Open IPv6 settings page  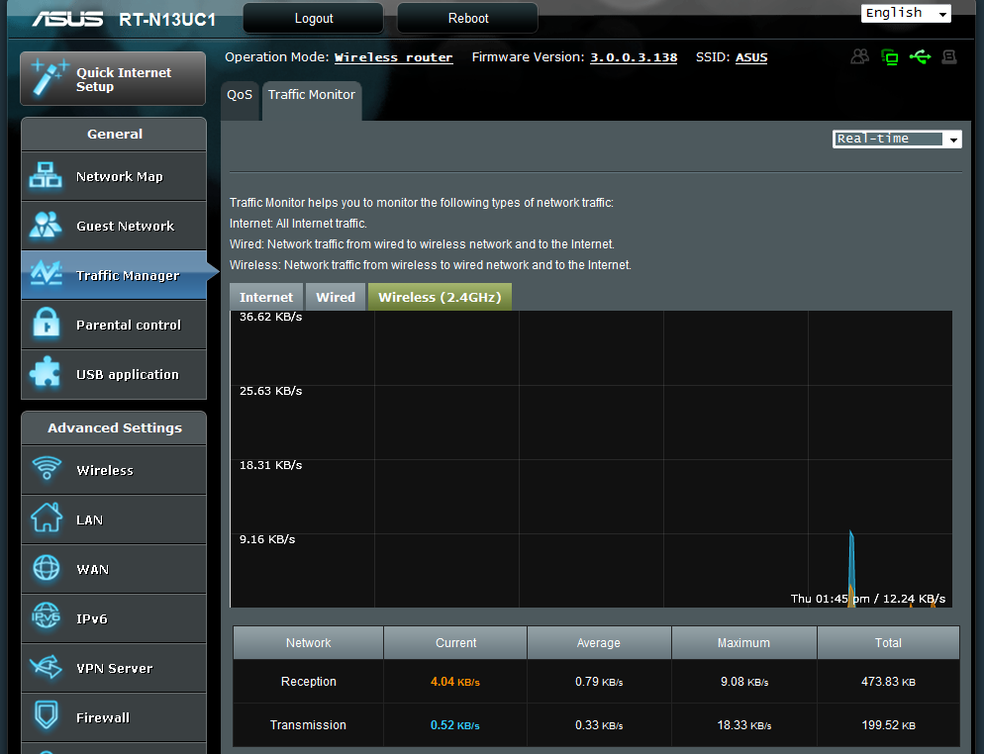point(114,619)
